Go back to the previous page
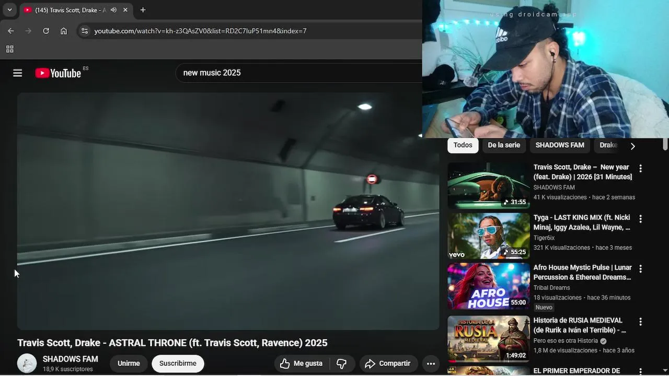 coord(11,31)
